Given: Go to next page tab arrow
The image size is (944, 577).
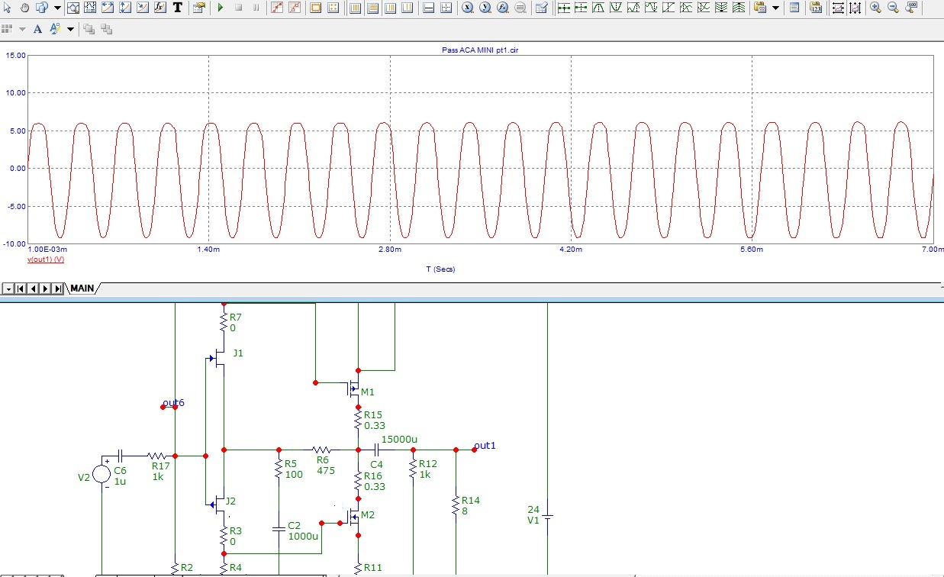Looking at the screenshot, I should click(x=45, y=288).
